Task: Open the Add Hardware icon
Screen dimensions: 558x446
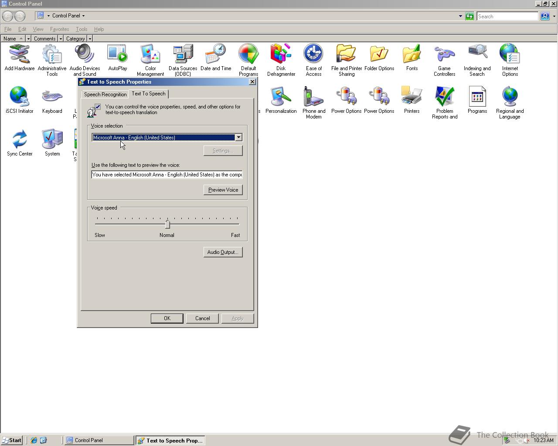Action: coord(20,57)
